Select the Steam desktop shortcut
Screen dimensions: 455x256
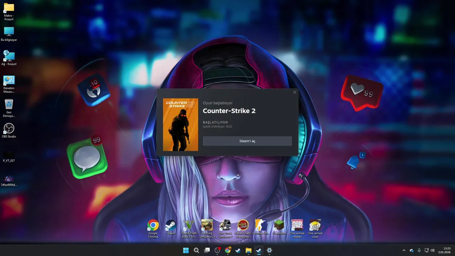point(171,228)
